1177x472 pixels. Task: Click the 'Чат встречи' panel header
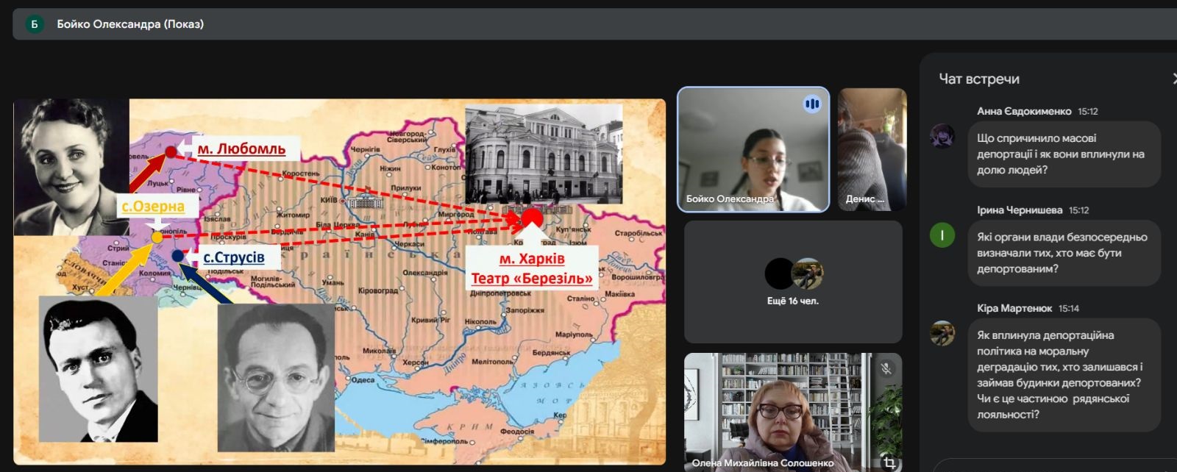coord(978,79)
